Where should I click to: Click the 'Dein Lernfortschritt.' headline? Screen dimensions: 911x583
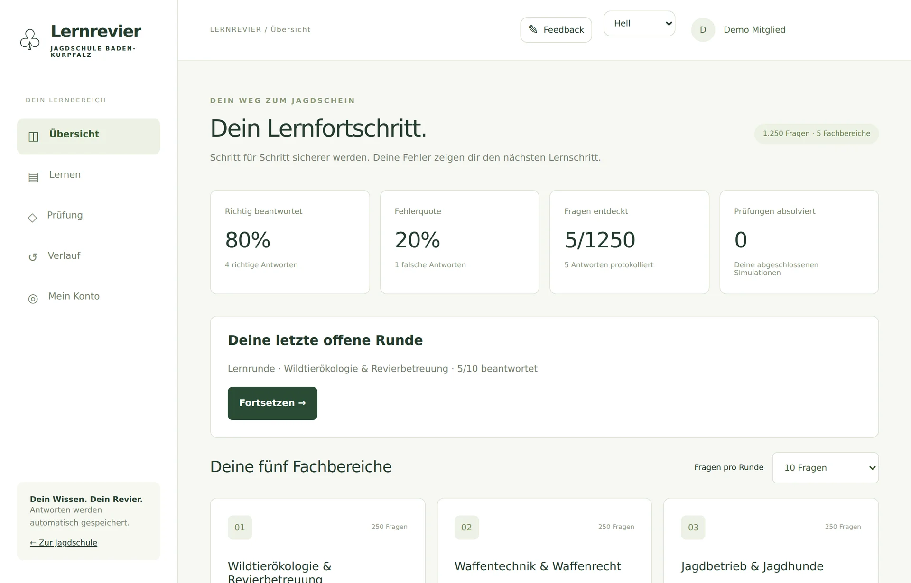click(318, 128)
